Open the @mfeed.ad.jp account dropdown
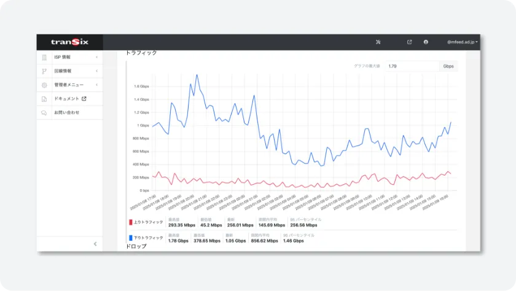This screenshot has height=291, width=516. coord(462,42)
